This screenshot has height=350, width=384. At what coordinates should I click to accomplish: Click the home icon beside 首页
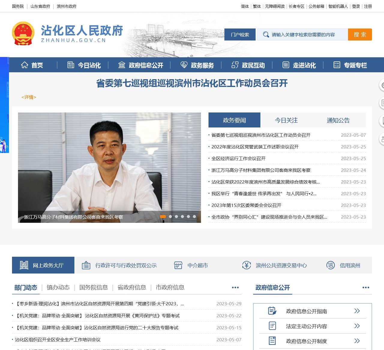pos(25,65)
